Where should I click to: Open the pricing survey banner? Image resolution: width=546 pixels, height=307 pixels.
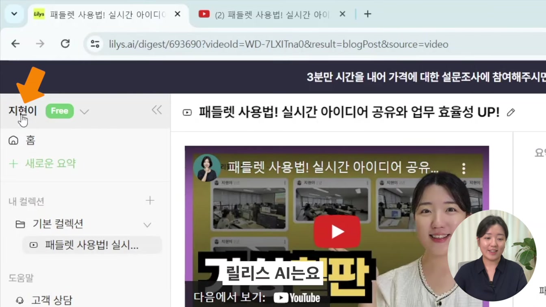pyautogui.click(x=426, y=77)
